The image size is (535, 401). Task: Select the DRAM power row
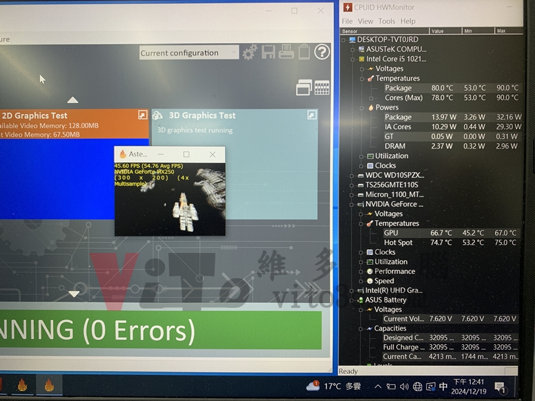click(452, 146)
